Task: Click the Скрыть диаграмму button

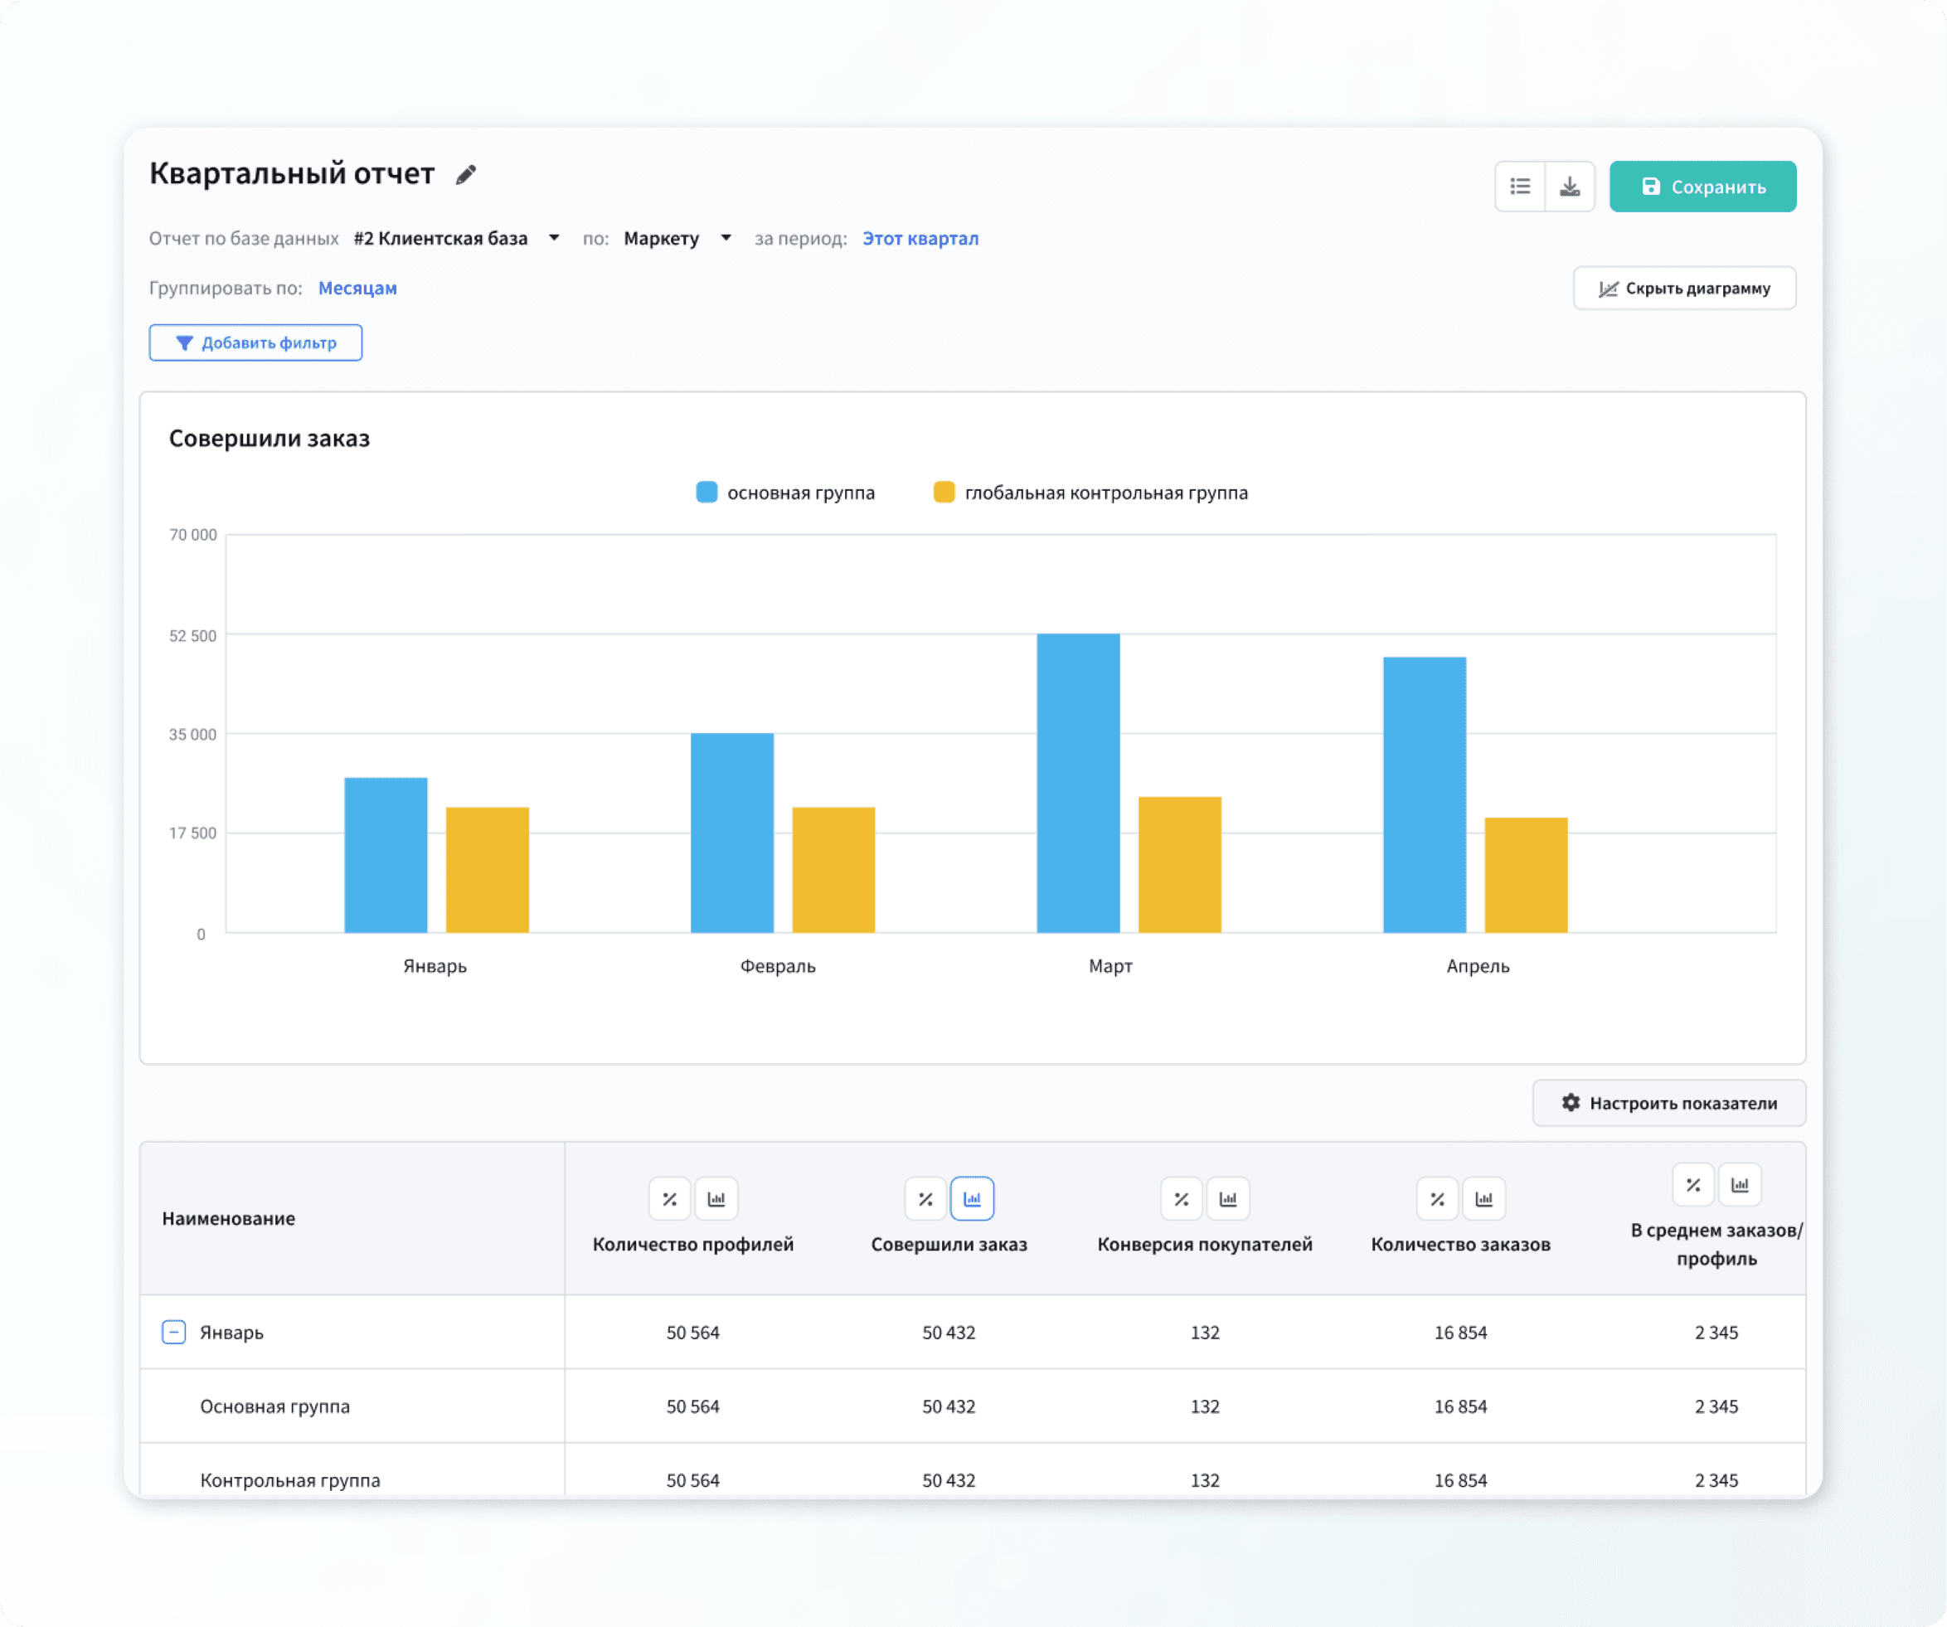Action: [x=1683, y=289]
